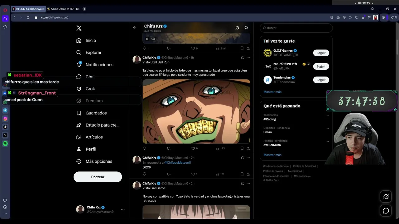
Task: Repost the DROP reply
Action: pos(169,174)
